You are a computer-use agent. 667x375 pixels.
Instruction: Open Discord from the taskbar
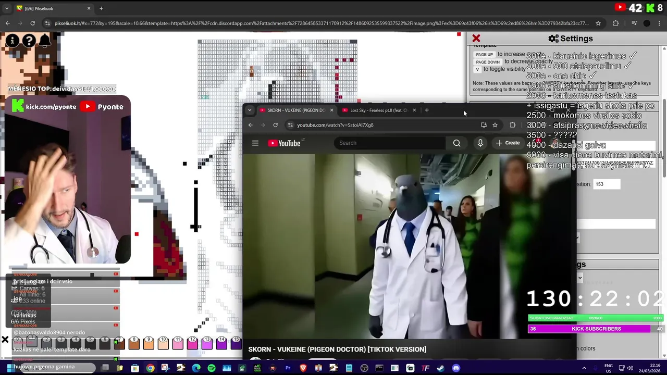456,368
